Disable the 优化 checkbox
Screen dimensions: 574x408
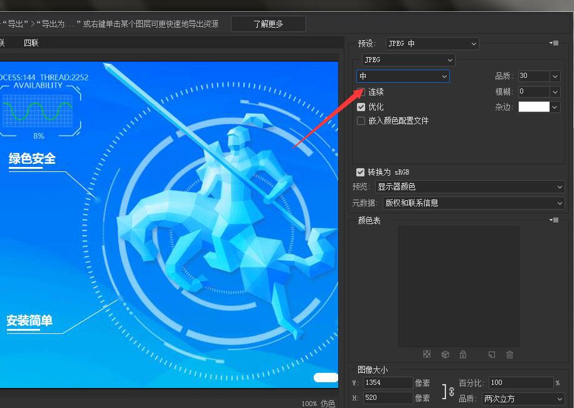click(x=361, y=107)
